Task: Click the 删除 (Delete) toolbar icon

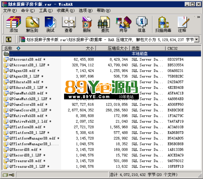Action: coord(87,24)
